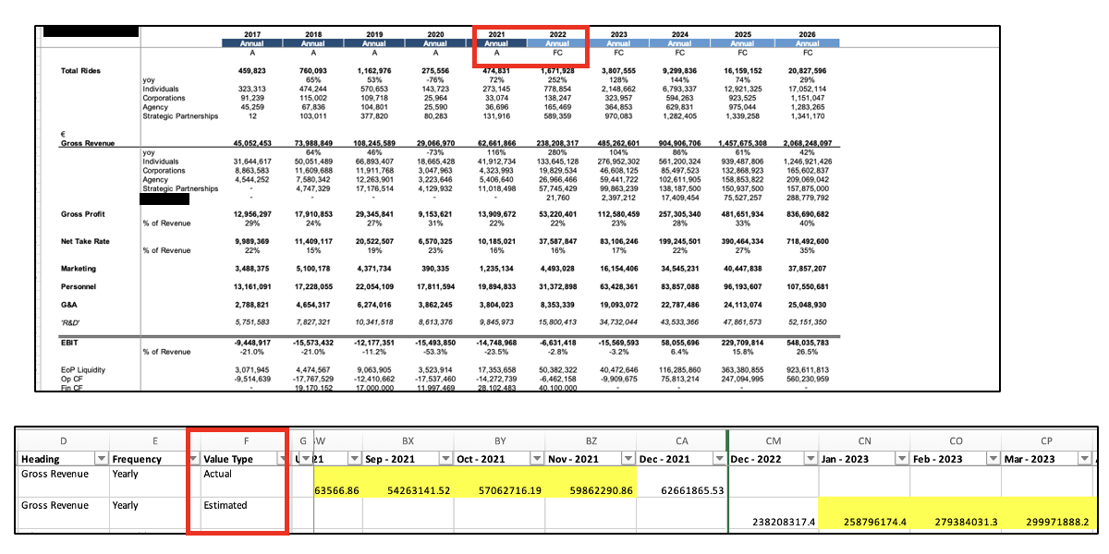Expand the Nov - 2021 filter arrow
The height and width of the screenshot is (554, 1109).
click(626, 459)
